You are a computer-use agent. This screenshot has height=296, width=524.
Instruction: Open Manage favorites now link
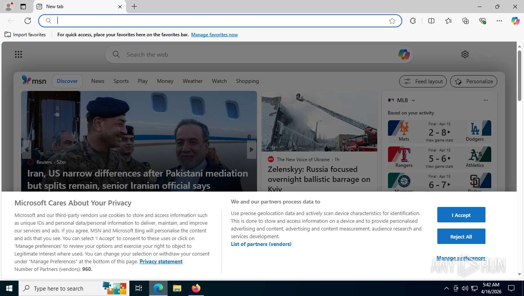point(214,35)
